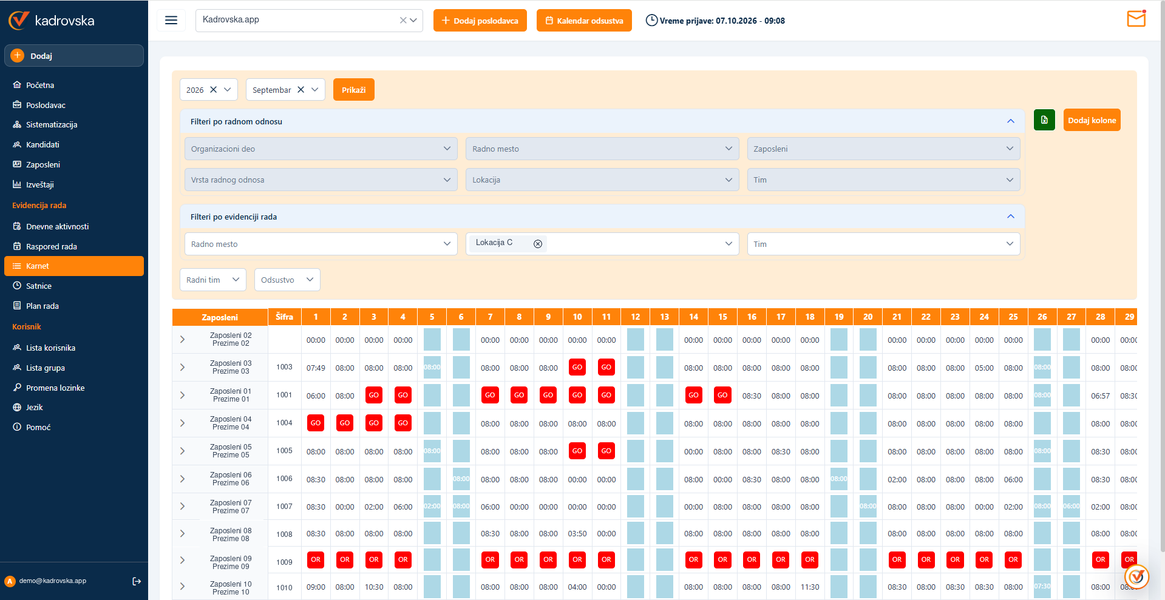
Task: Open the Radni tim dropdown
Action: pos(213,280)
